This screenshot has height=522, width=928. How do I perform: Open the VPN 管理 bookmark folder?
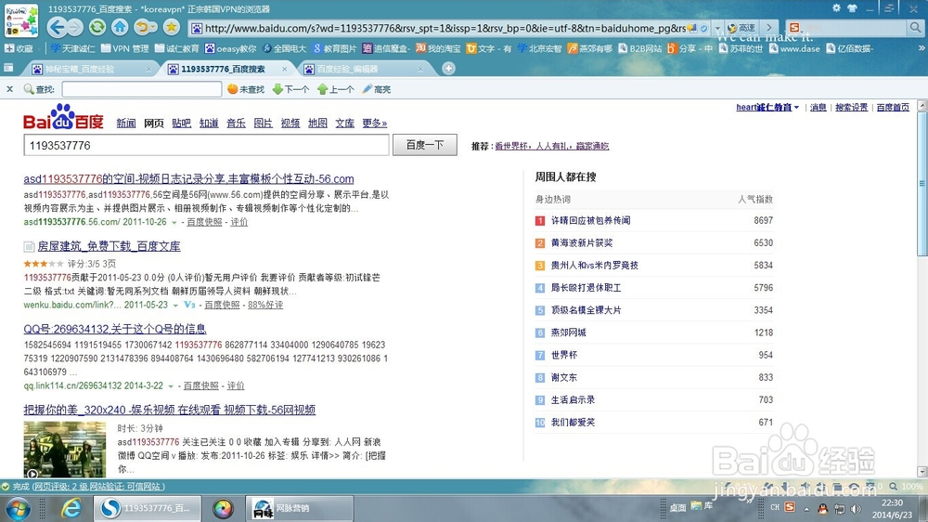click(125, 48)
